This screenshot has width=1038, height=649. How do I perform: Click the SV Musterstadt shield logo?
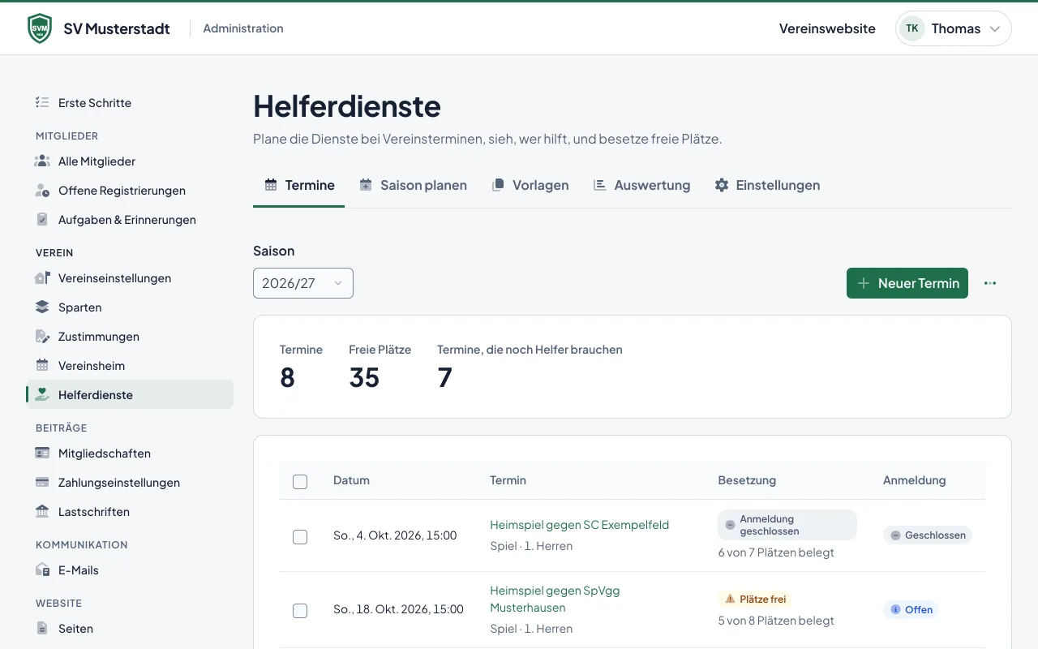39,28
